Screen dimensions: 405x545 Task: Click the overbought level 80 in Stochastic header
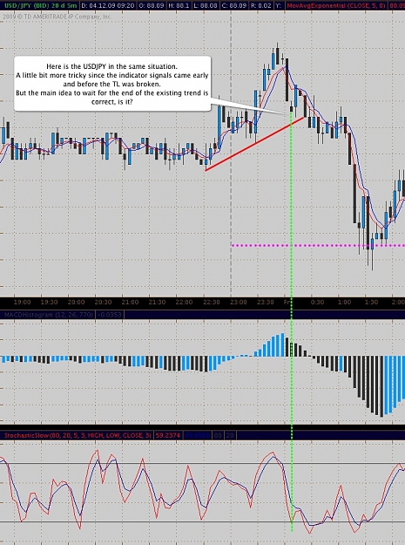point(218,435)
